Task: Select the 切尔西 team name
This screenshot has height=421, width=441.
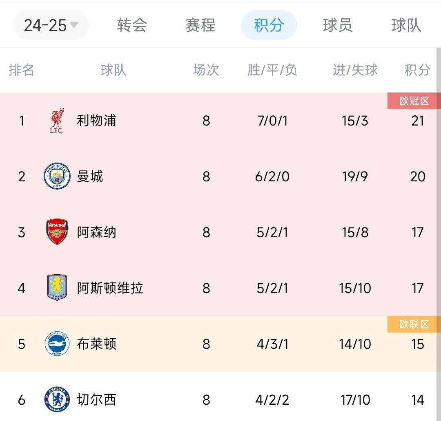Action: coord(96,400)
